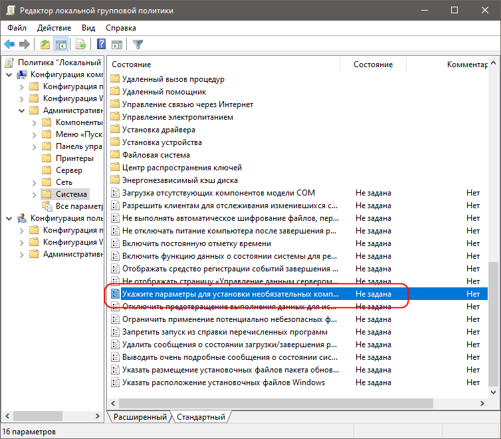Viewport: 501px width, 439px height.
Task: Click the Export list toolbar icon
Action: tap(81, 44)
